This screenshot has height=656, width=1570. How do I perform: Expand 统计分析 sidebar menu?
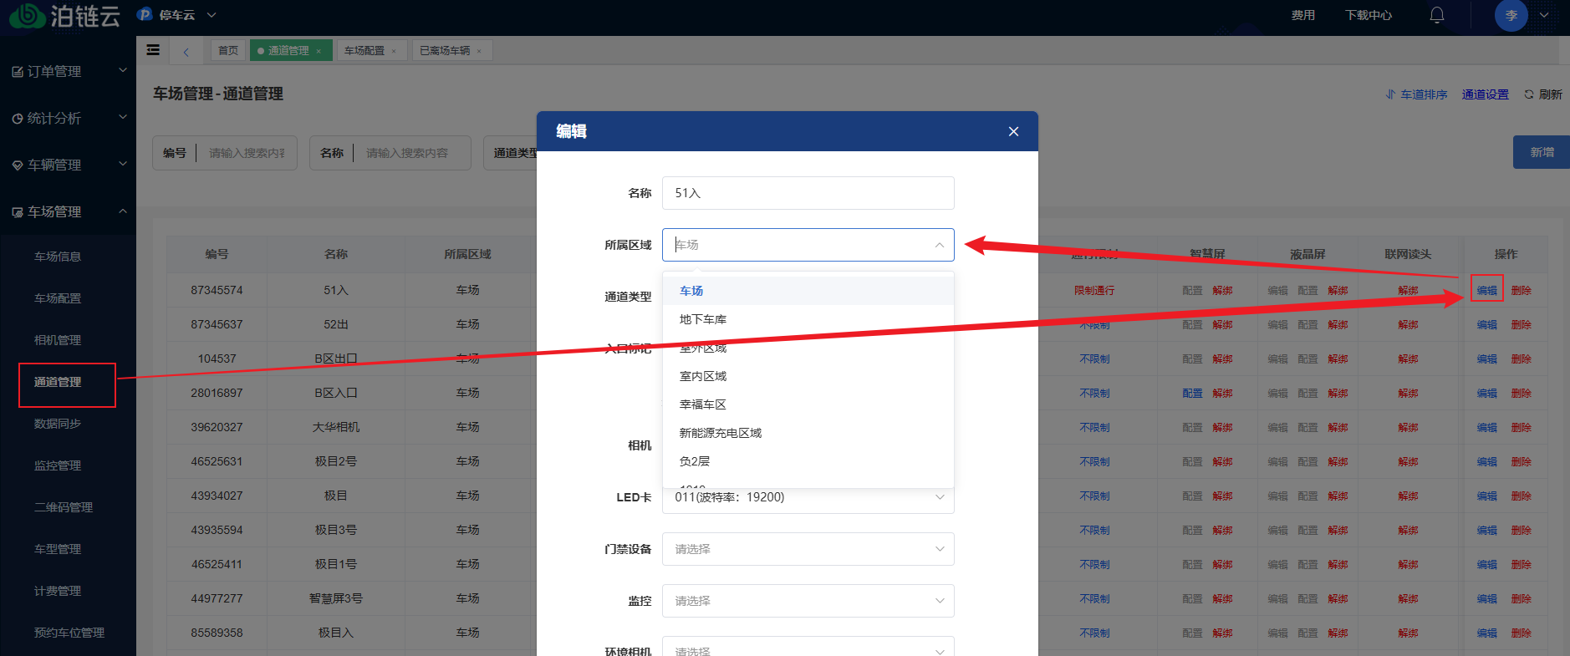pyautogui.click(x=68, y=118)
